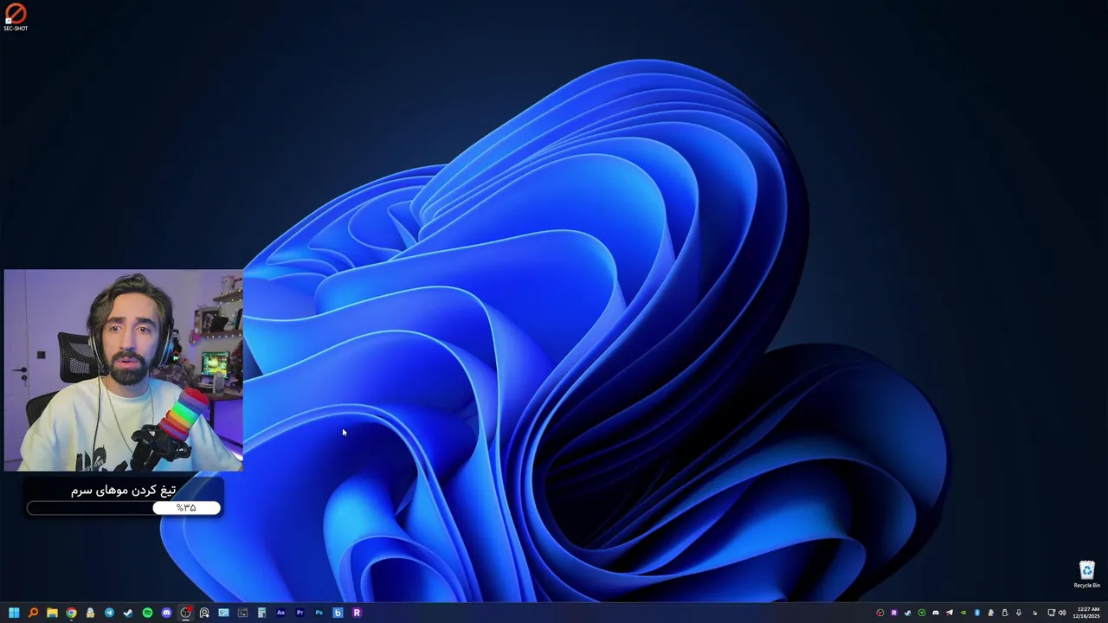Screen dimensions: 1108x623
Task: Open taskbar Search magnifier
Action: tap(33, 613)
